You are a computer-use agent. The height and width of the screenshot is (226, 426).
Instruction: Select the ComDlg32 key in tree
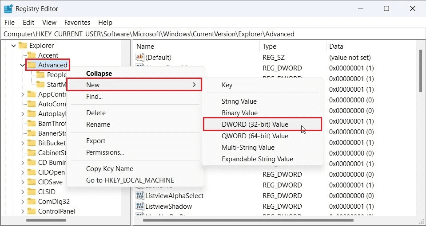pos(54,202)
